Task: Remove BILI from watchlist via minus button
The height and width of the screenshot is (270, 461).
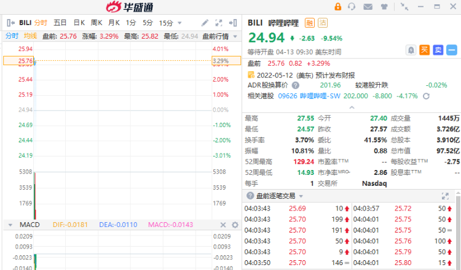Action: (x=451, y=50)
